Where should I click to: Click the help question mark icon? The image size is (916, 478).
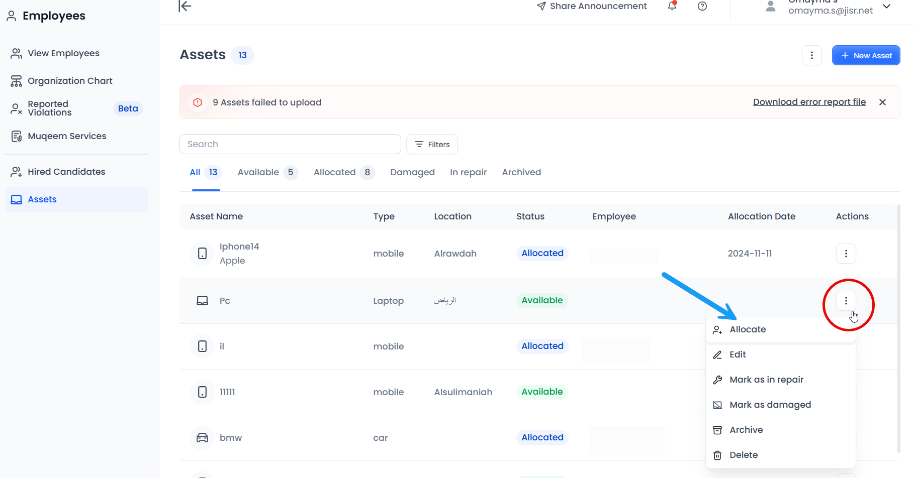(x=702, y=6)
